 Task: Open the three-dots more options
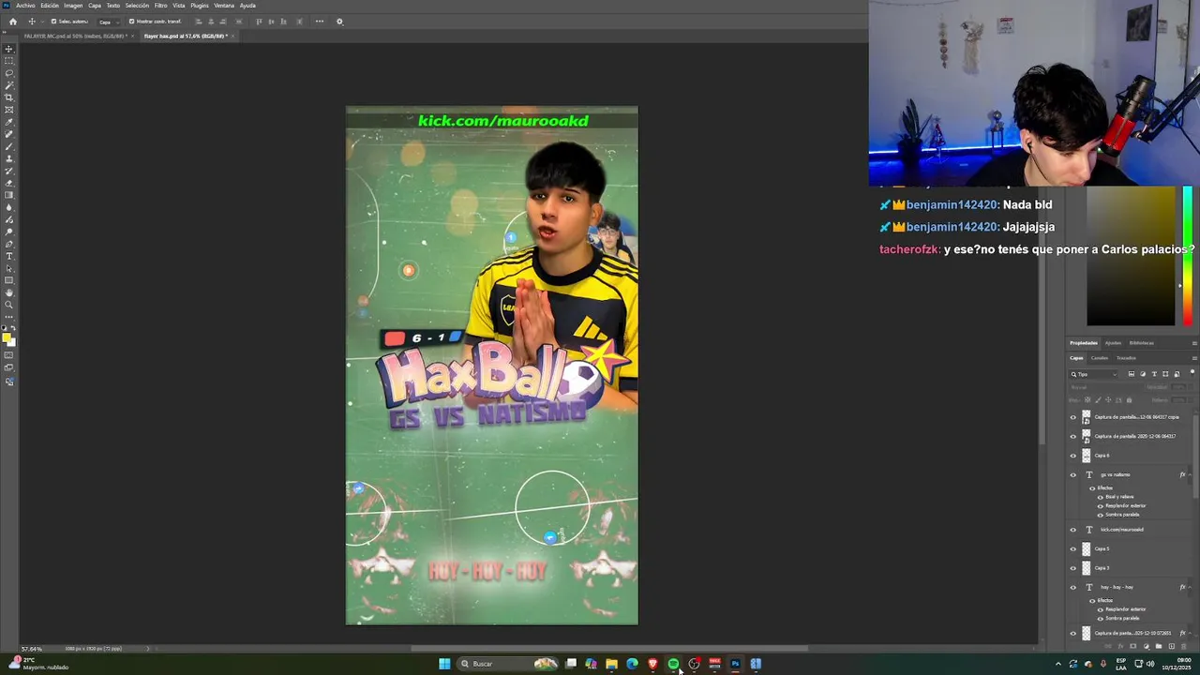click(x=320, y=22)
